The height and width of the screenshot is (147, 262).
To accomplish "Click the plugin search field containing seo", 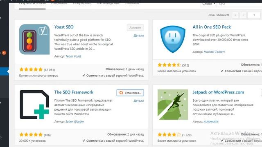I will 240,4.
